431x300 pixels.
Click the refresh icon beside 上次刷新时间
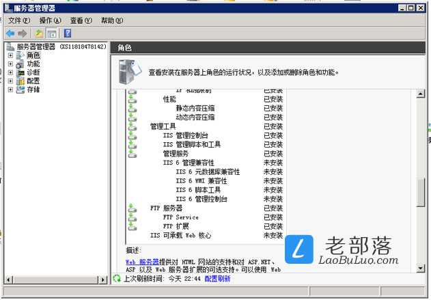[117, 279]
